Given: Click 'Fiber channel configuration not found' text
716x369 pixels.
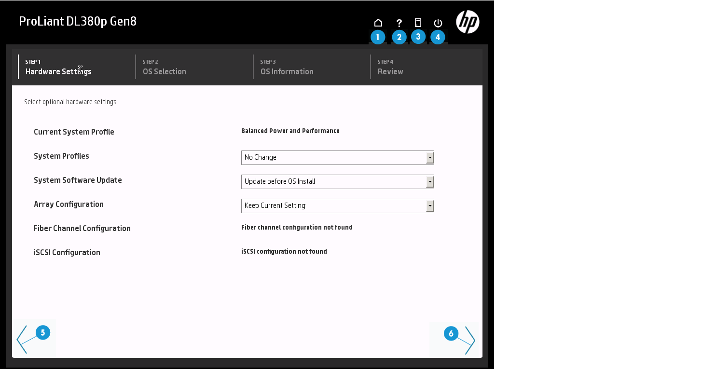Looking at the screenshot, I should point(297,227).
